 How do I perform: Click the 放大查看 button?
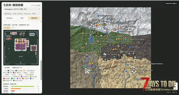(7, 68)
